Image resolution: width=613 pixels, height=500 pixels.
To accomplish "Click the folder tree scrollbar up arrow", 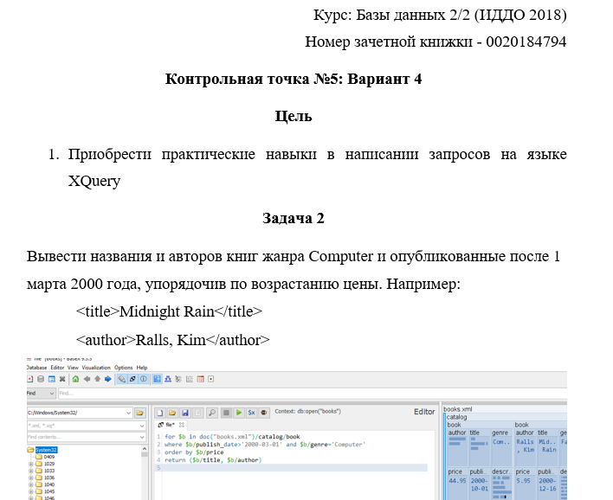I will (145, 449).
